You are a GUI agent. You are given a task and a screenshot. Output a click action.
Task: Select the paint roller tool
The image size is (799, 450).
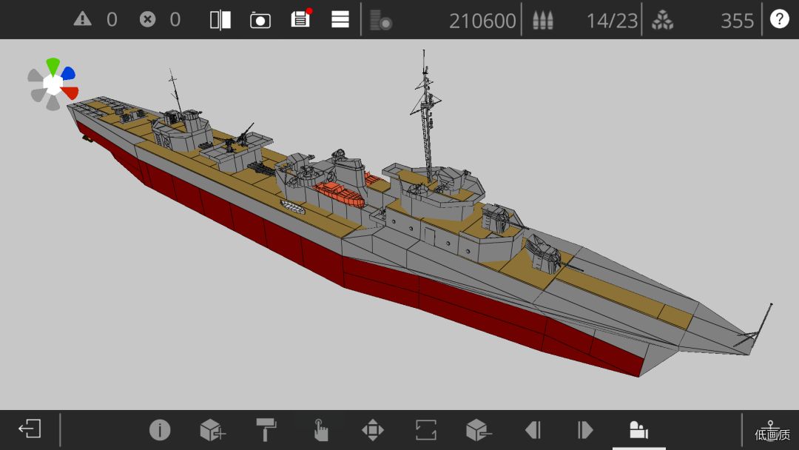tap(266, 429)
